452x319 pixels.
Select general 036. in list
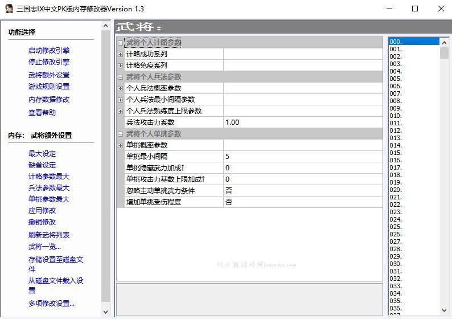(414, 308)
